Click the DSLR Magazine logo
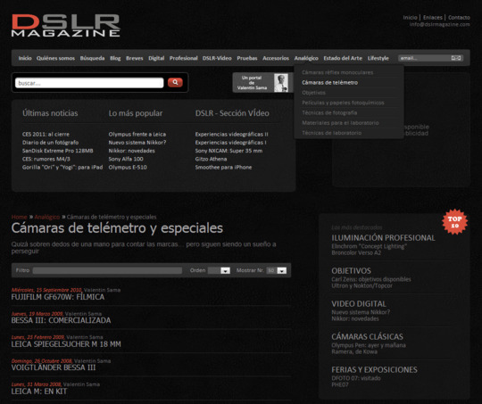 (x=65, y=26)
